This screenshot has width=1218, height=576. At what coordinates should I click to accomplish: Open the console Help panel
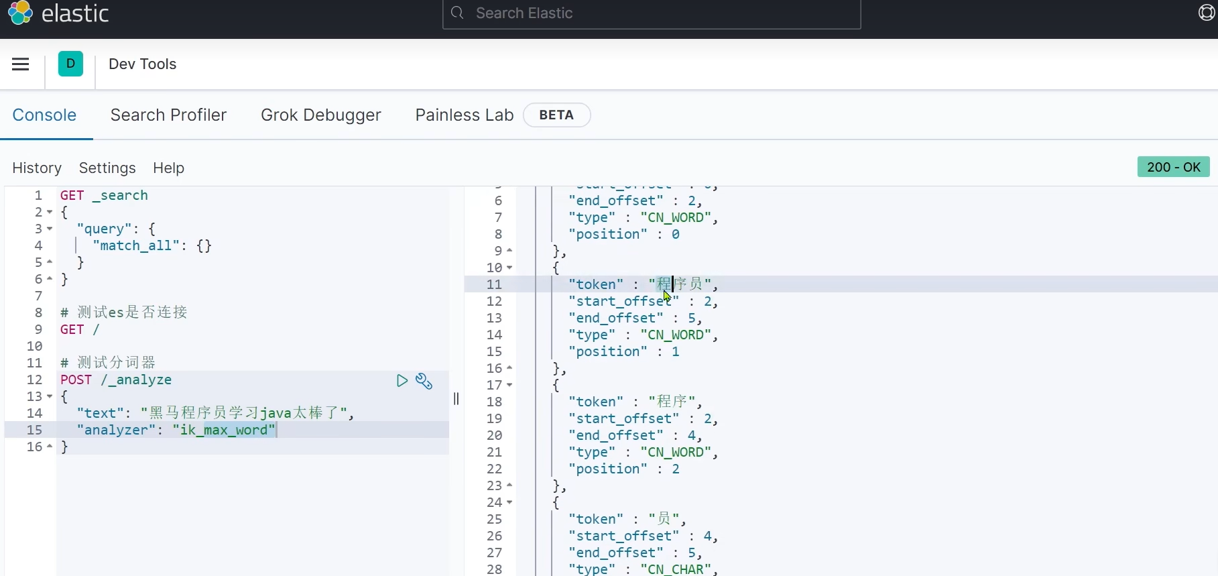168,168
